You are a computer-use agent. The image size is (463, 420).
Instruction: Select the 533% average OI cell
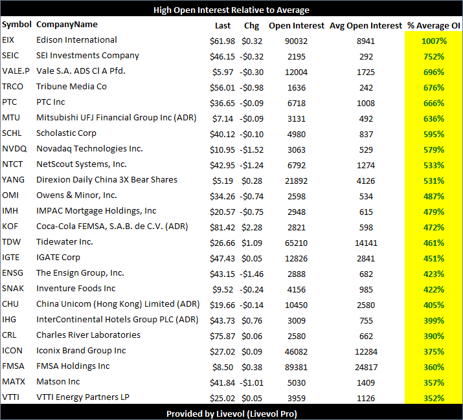click(434, 165)
